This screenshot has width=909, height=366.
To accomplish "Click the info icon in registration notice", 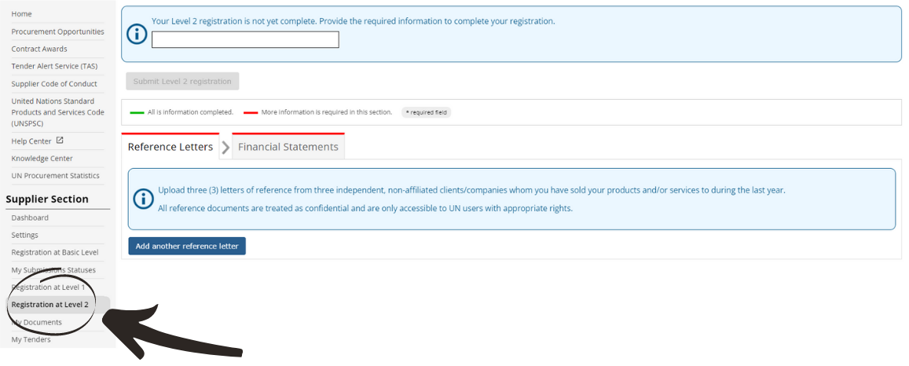I will click(x=137, y=35).
